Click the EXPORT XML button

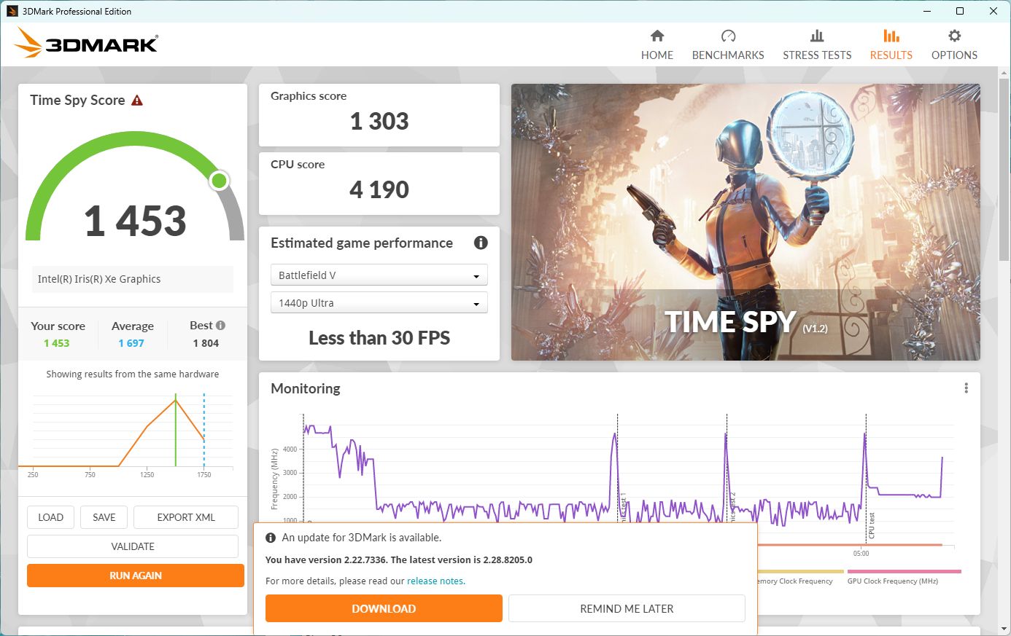pos(186,517)
